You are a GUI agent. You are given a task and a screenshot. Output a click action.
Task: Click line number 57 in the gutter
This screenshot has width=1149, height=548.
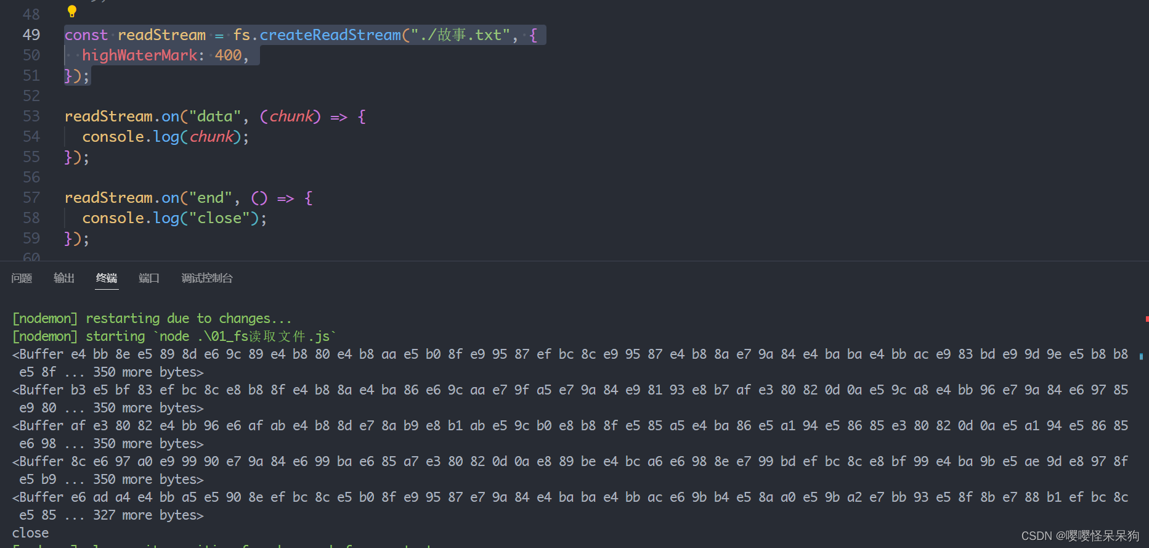click(31, 198)
